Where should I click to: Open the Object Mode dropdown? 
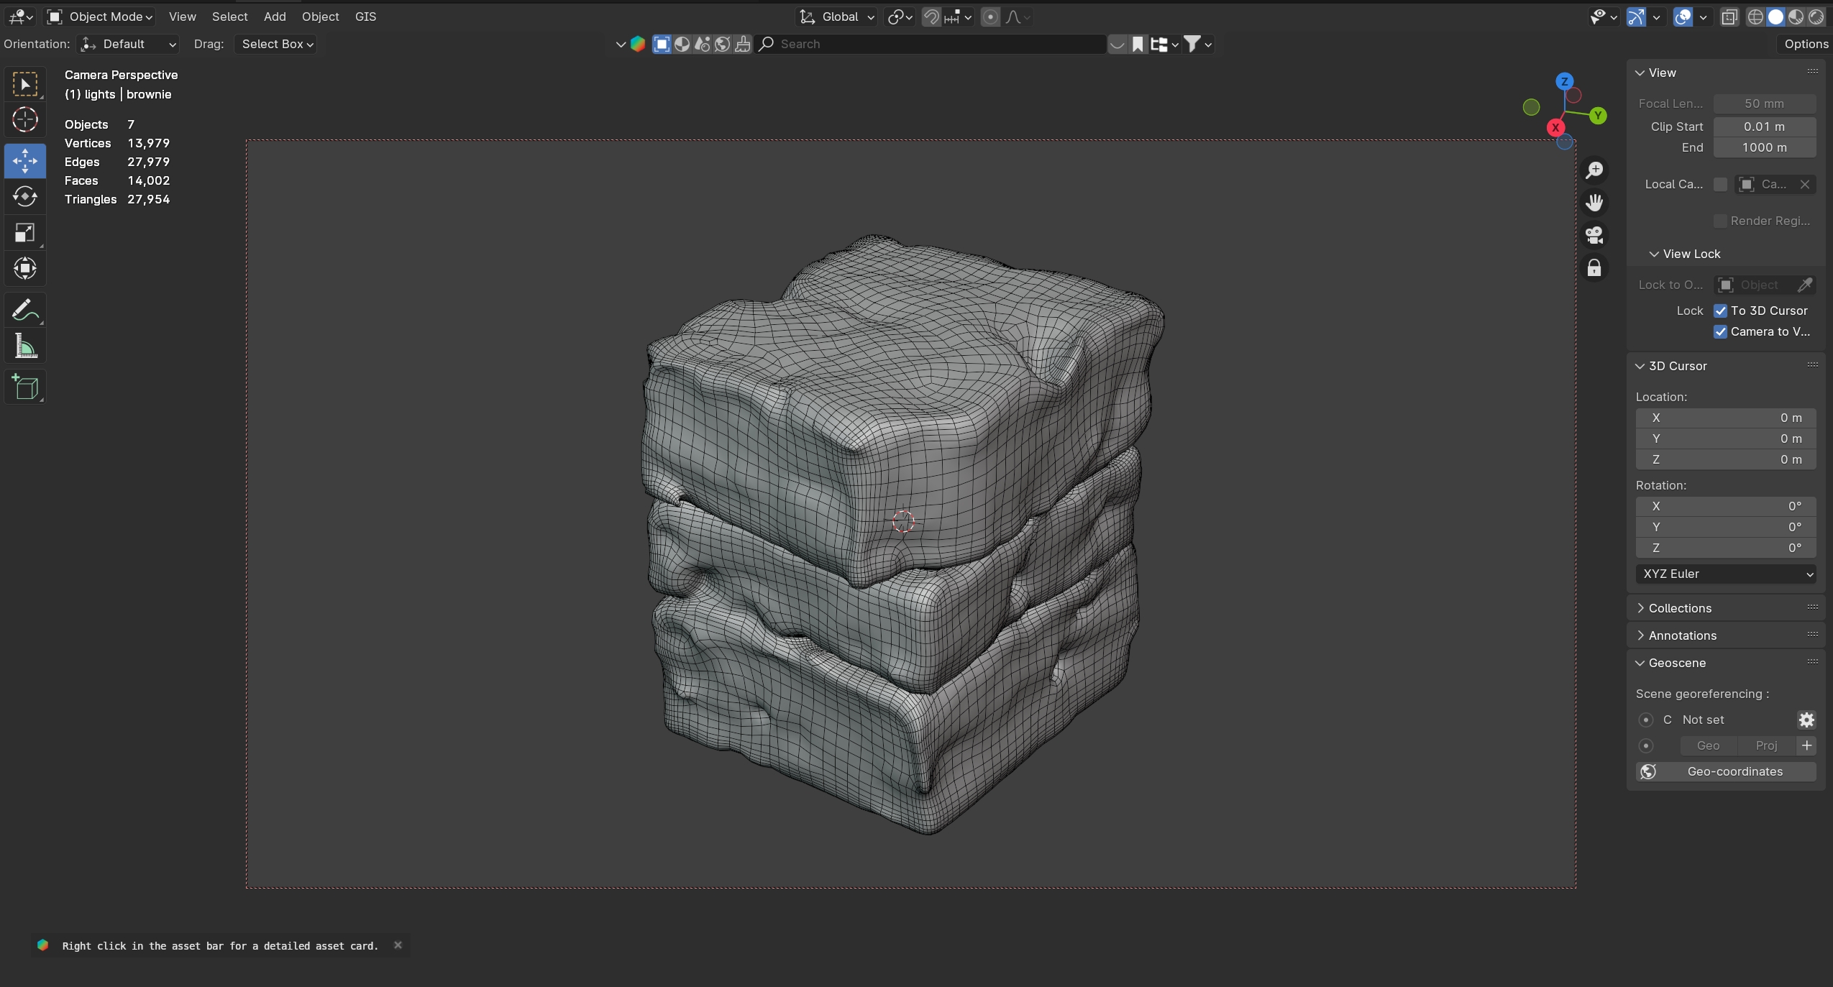coord(101,17)
